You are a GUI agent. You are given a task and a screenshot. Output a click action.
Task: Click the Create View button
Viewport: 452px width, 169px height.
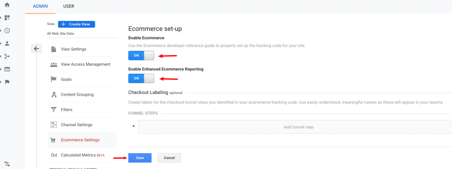pyautogui.click(x=76, y=24)
